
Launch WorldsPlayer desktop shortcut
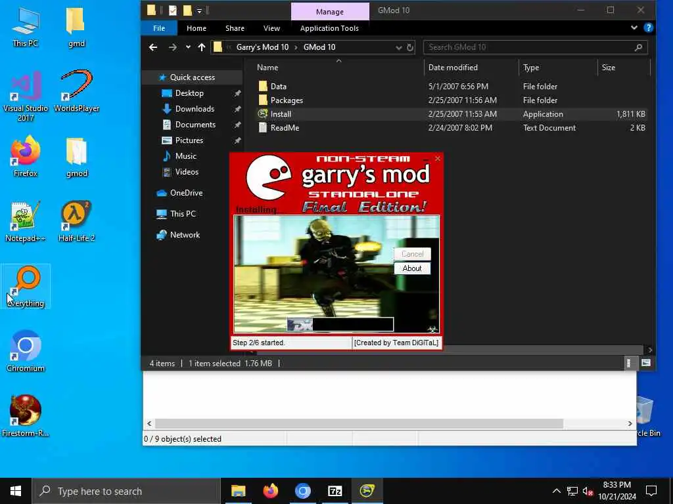76,91
